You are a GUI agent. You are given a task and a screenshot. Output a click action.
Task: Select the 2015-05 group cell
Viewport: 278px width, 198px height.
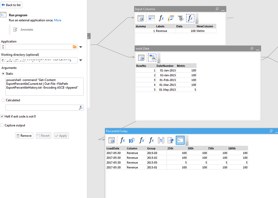point(157,163)
